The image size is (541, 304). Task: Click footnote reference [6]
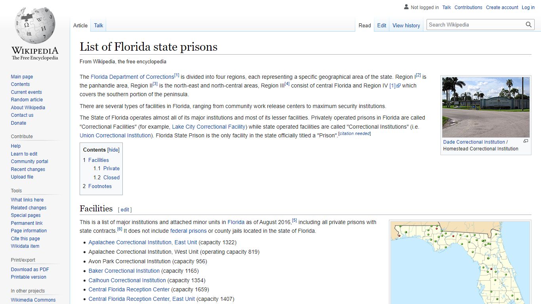[120, 229]
